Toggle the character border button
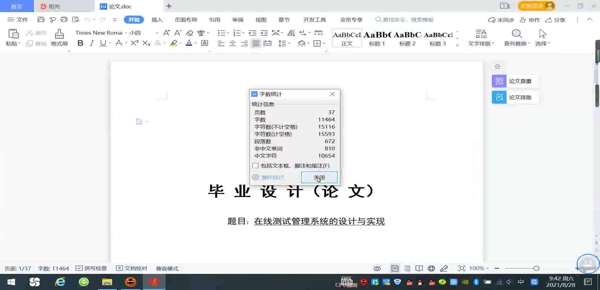 (205, 43)
